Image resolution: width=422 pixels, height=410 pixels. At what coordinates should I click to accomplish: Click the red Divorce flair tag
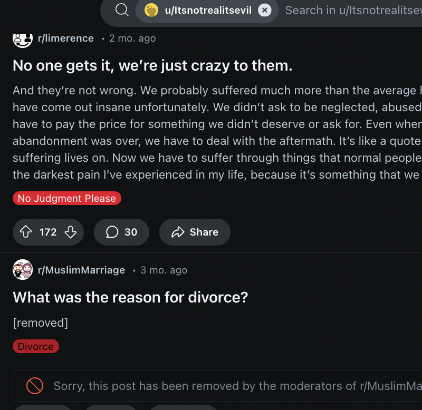coord(36,346)
